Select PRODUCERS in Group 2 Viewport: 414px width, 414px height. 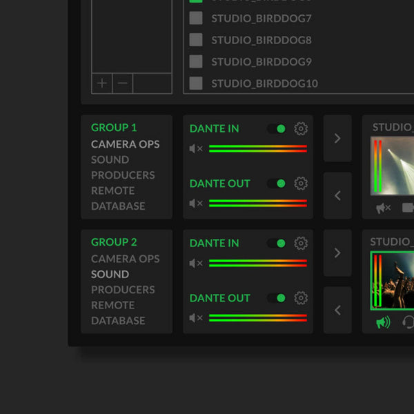[123, 290]
